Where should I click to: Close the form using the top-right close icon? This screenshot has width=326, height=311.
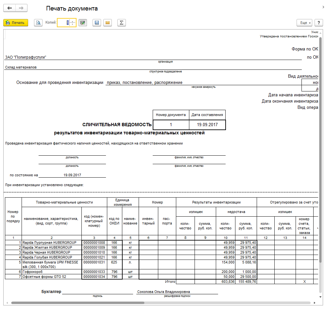[323, 7]
